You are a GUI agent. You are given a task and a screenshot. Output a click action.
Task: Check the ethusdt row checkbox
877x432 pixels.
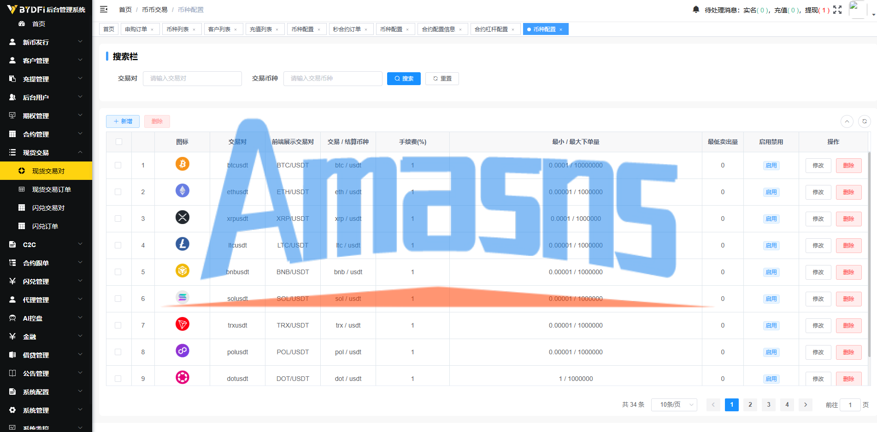click(x=118, y=192)
